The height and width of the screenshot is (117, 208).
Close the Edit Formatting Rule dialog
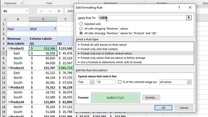(x=190, y=7)
